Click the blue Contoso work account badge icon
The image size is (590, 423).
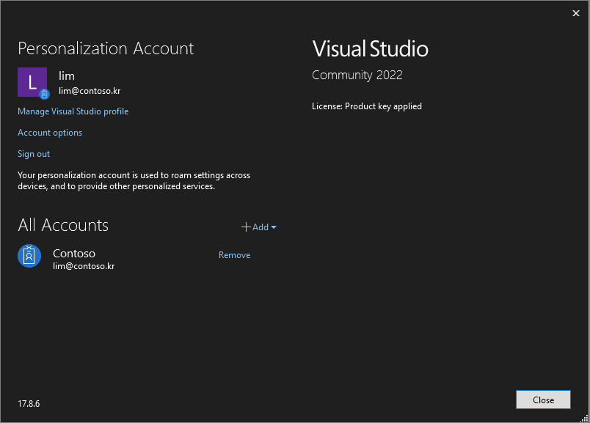point(29,256)
